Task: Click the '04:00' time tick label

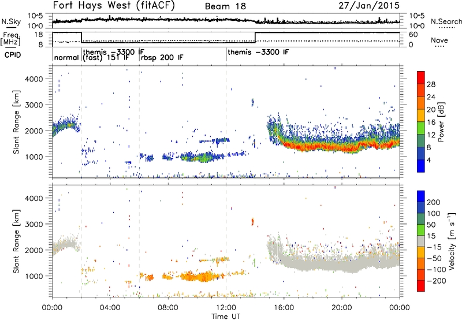Action: coord(110,307)
